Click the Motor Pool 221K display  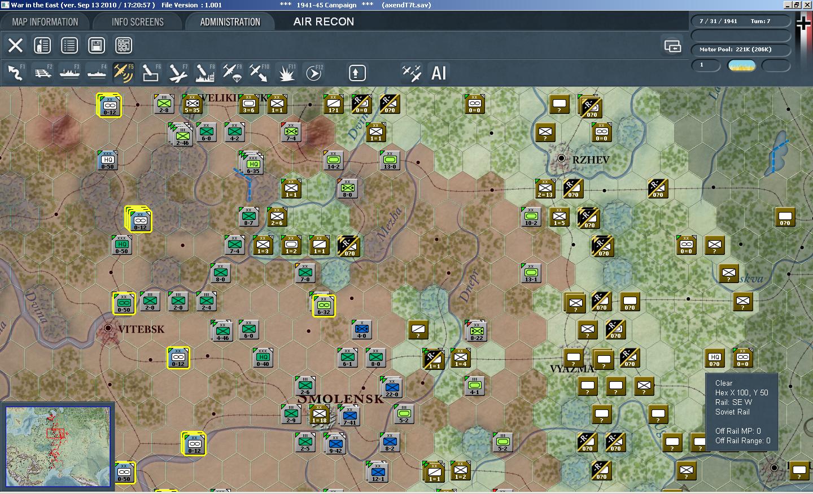pyautogui.click(x=740, y=50)
